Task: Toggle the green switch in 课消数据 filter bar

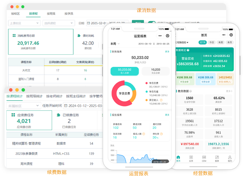Action: pos(152,22)
